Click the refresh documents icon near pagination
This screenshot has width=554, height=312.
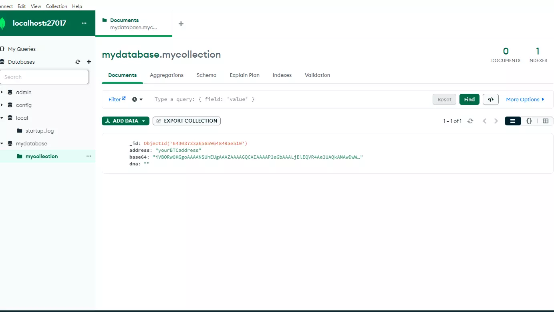(470, 121)
